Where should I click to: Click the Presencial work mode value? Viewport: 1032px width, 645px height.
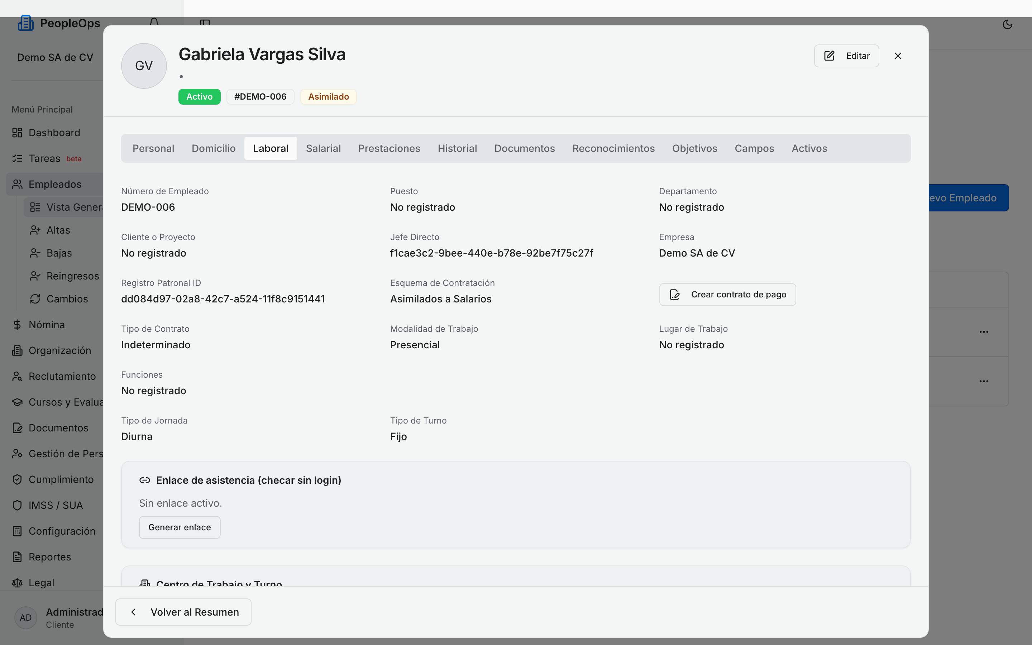(415, 345)
